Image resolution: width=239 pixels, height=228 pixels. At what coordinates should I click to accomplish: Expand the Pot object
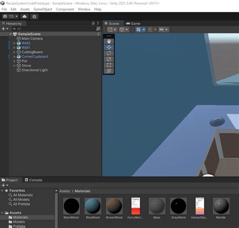15,61
